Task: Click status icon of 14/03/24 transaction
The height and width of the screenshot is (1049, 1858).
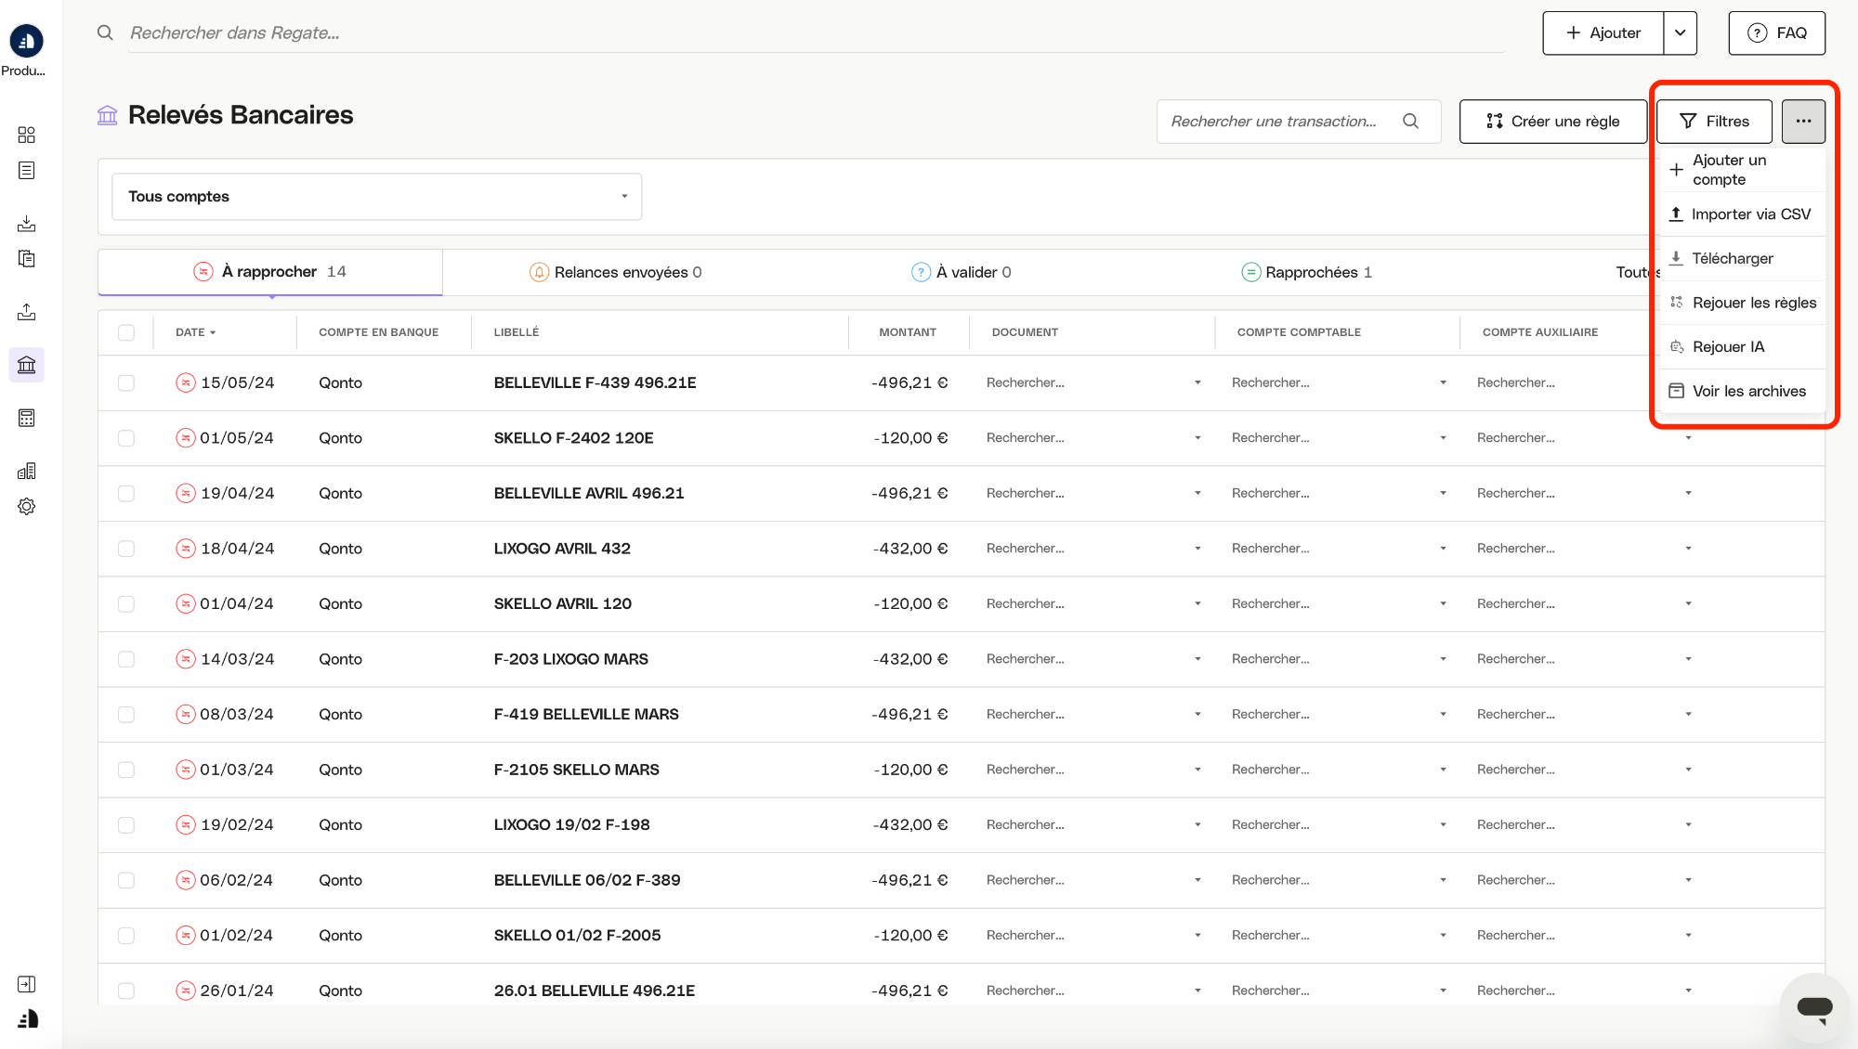Action: (186, 659)
